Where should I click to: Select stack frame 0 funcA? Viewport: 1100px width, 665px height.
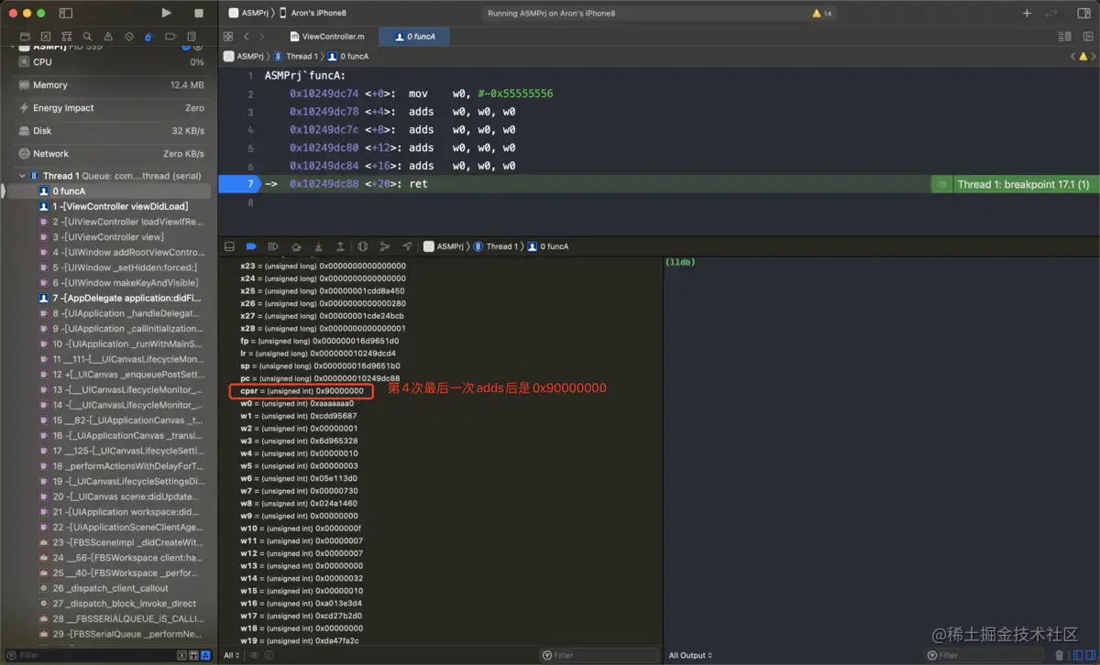108,191
